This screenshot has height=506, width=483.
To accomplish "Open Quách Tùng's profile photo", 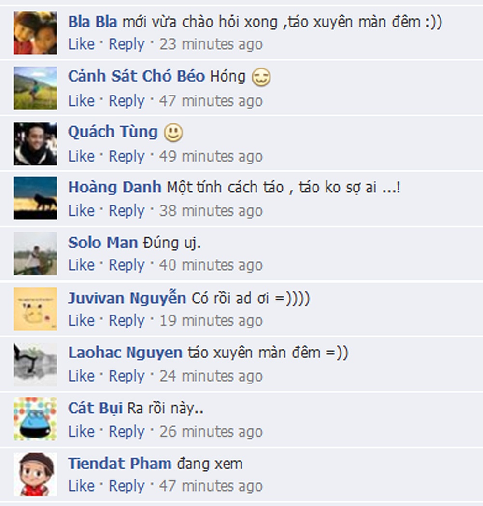I will coord(35,144).
